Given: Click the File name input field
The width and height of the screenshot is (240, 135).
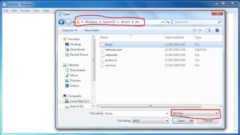Looking at the screenshot, I should point(135,113).
